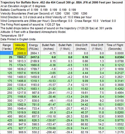Select velocity value 1639.2

pyautogui.click(x=20, y=69)
